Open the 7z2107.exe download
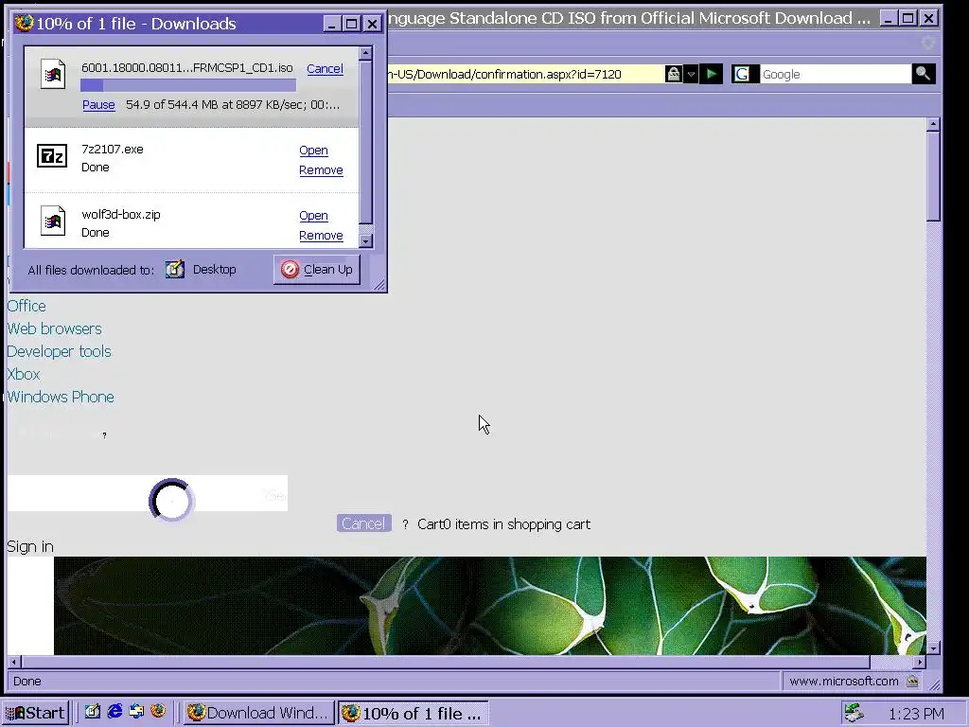 coord(313,151)
